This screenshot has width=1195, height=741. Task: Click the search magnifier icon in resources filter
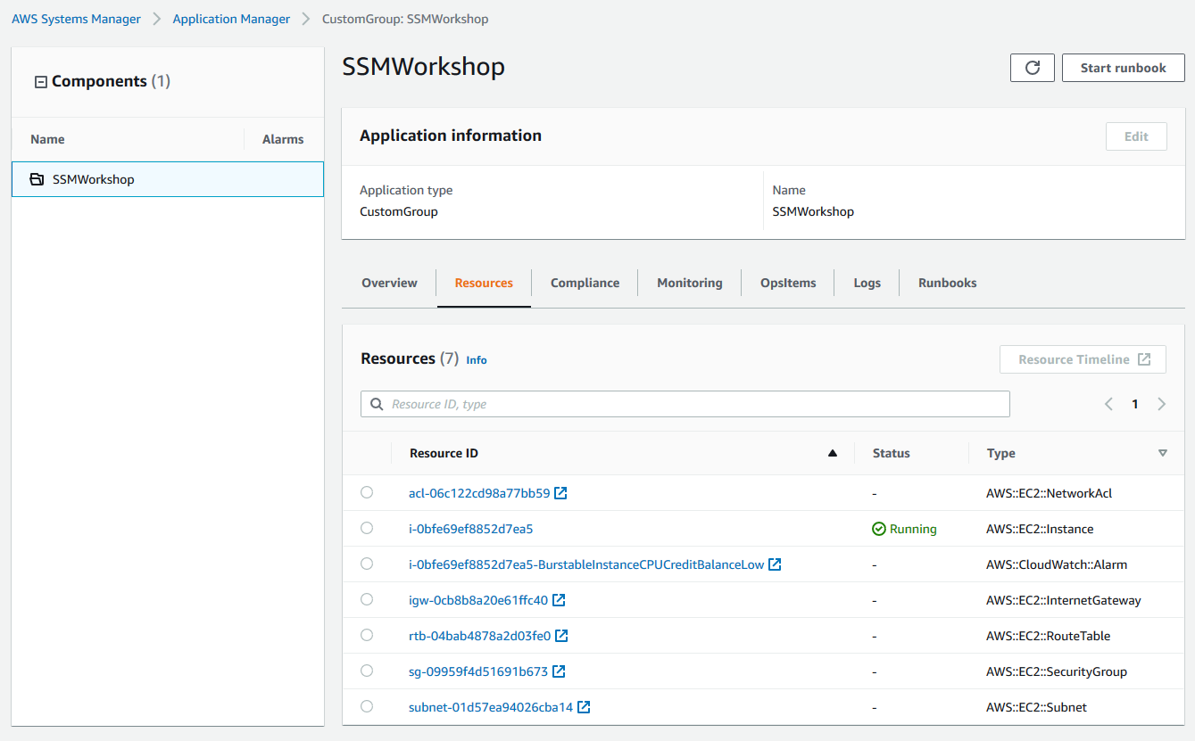(x=377, y=404)
